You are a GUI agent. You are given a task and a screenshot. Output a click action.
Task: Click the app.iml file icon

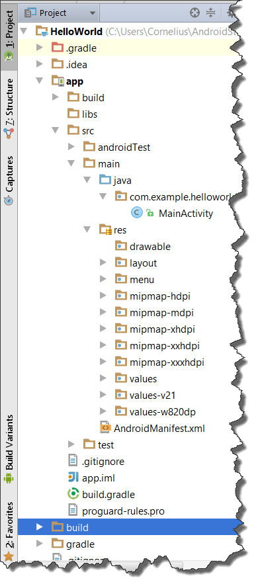(x=73, y=478)
